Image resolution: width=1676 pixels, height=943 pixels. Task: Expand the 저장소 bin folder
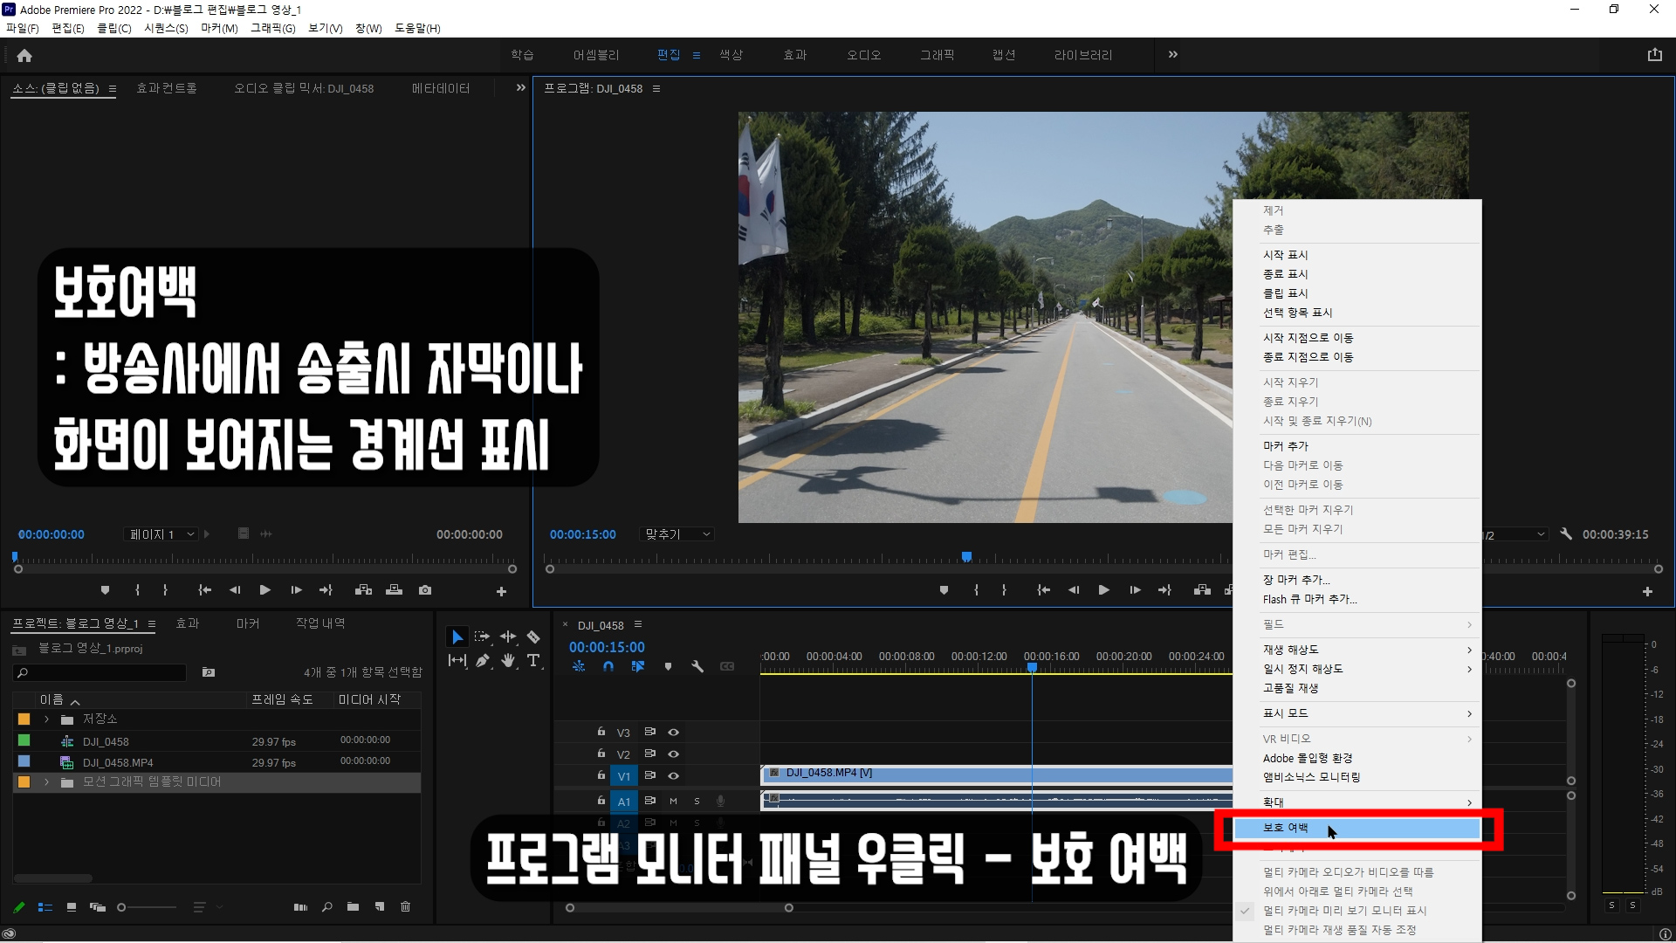46,719
